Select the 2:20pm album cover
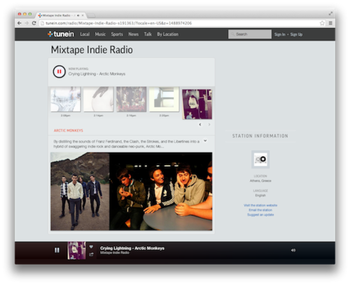Screen dimensions: 350x285 [x=164, y=99]
